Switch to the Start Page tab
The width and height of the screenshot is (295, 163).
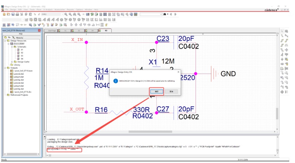coord(51,31)
